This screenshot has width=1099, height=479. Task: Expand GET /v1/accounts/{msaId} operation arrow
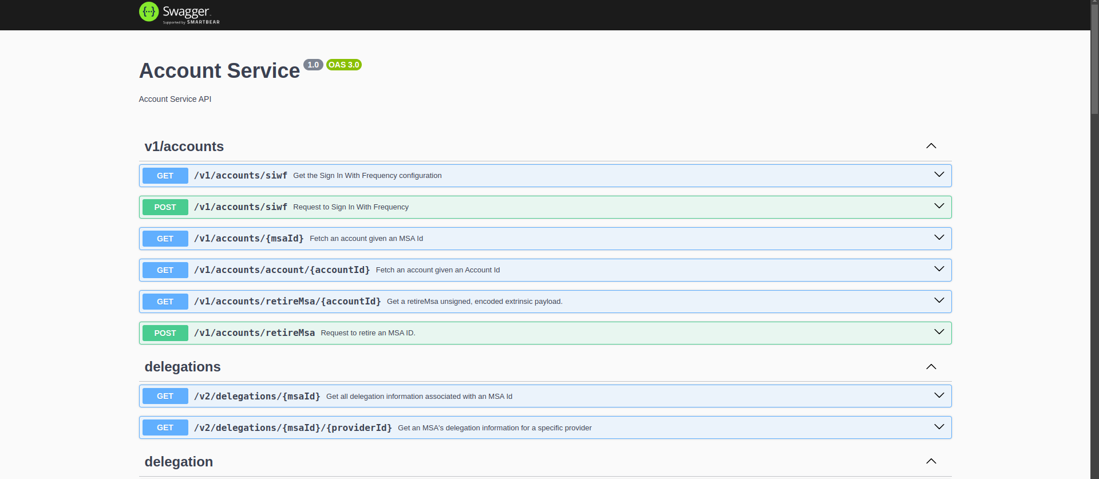(939, 237)
